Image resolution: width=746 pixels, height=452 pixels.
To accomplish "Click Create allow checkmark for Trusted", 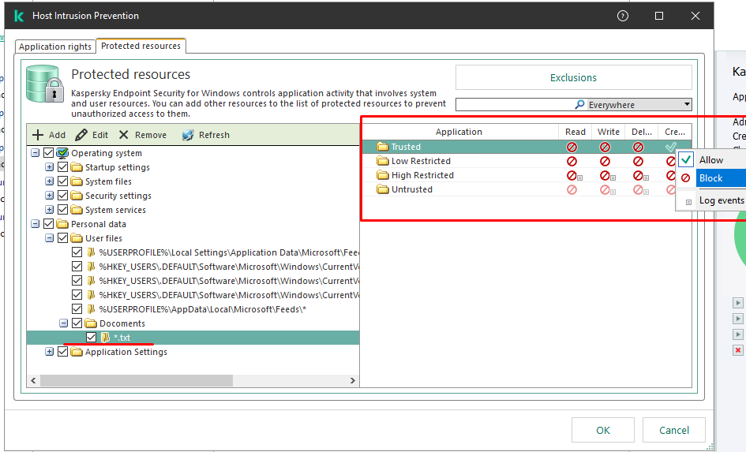I will (x=671, y=147).
